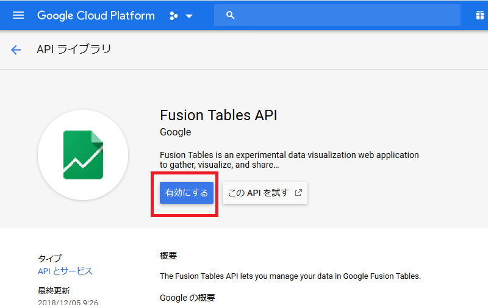Click the 最終更新 label
488x305 pixels.
tap(54, 291)
